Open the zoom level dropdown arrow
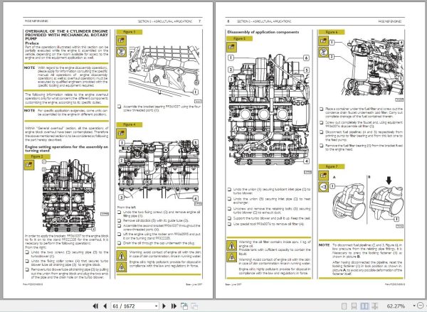This screenshot has width=427, height=312. tap(414, 306)
